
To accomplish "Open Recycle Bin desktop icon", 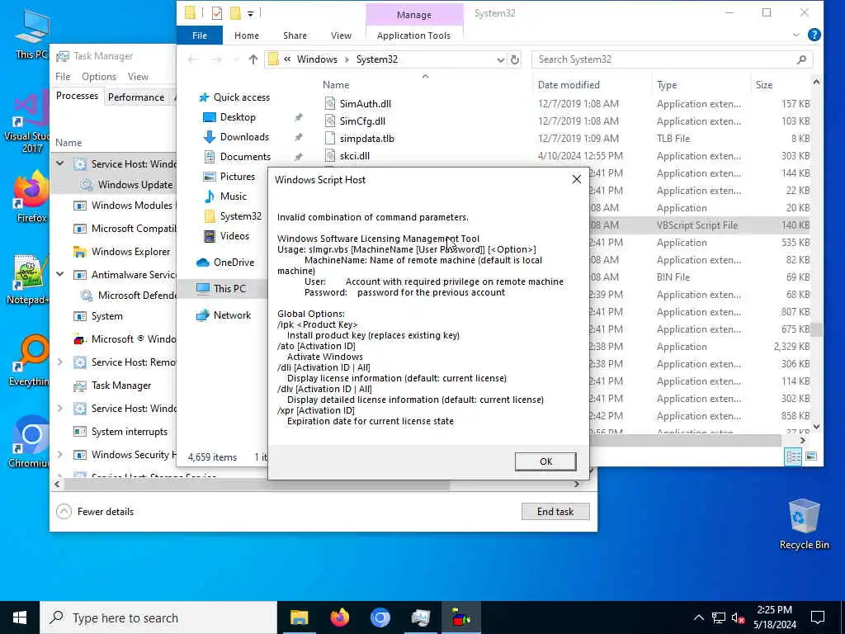I will [804, 523].
